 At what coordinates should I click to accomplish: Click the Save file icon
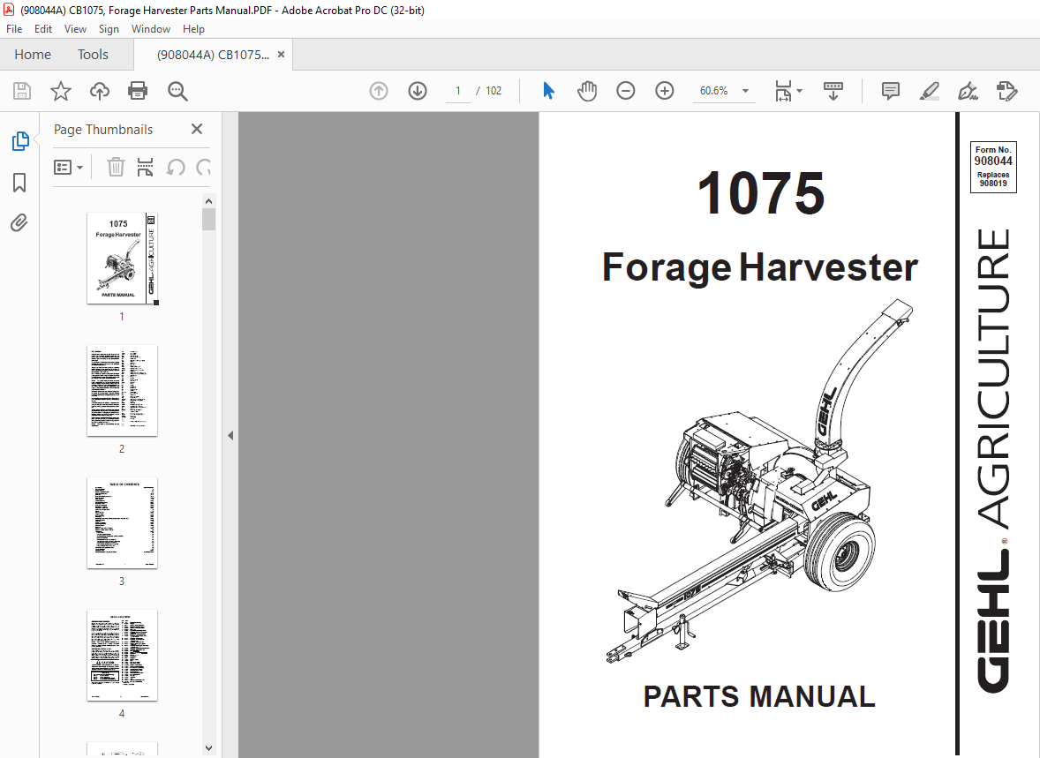22,91
